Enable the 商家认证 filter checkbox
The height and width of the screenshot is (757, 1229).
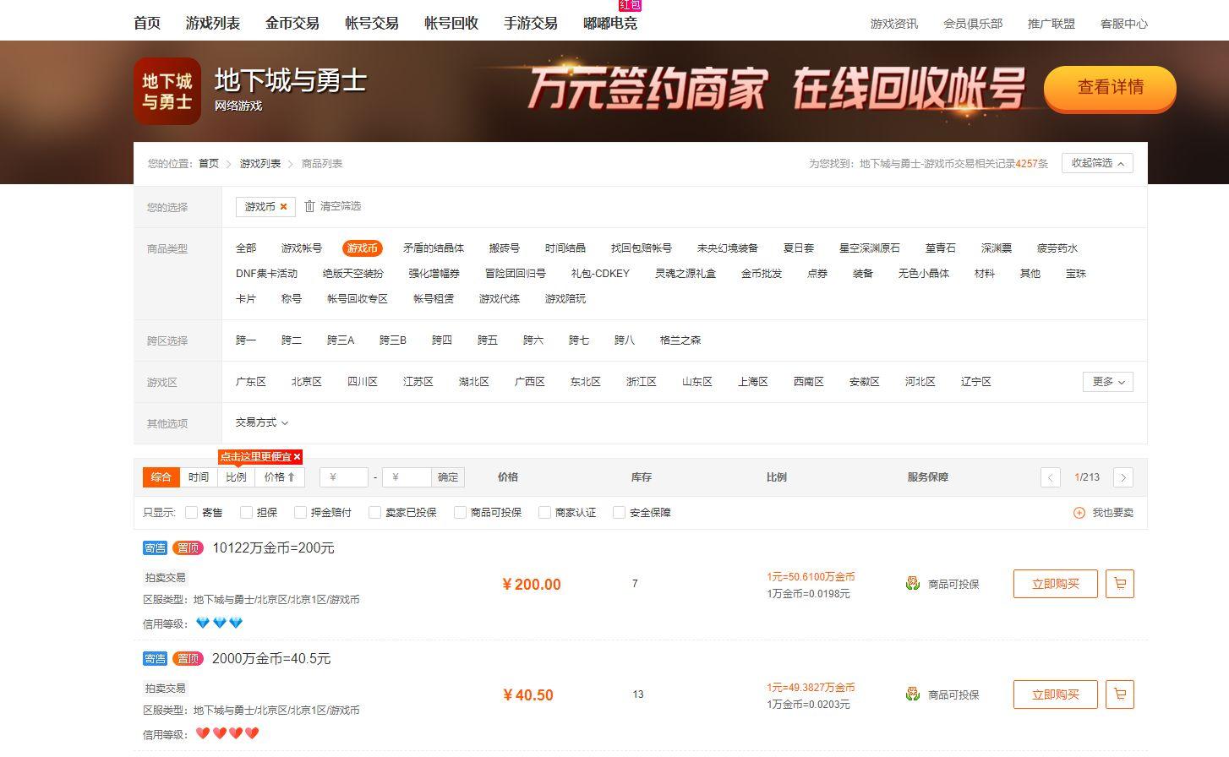(544, 512)
